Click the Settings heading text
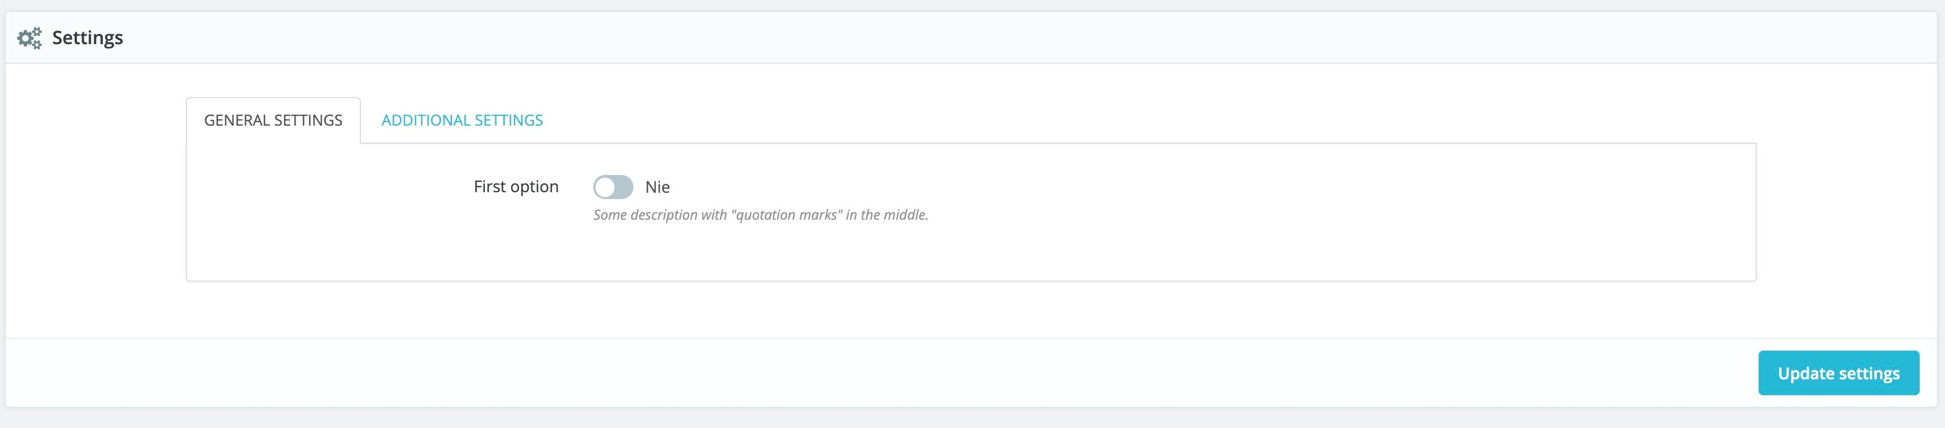1945x428 pixels. [x=87, y=36]
